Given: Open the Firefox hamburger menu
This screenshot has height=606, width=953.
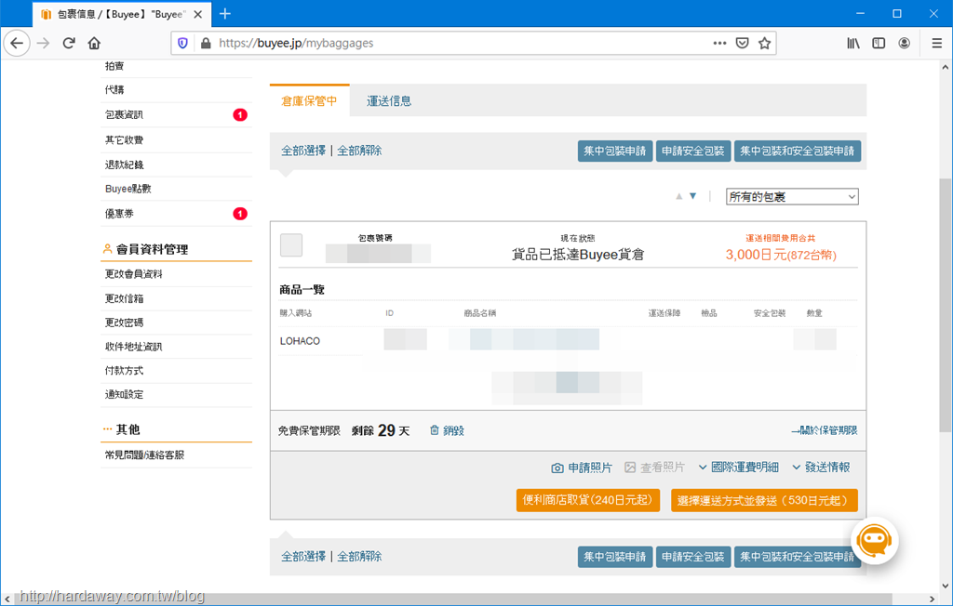Looking at the screenshot, I should [936, 43].
